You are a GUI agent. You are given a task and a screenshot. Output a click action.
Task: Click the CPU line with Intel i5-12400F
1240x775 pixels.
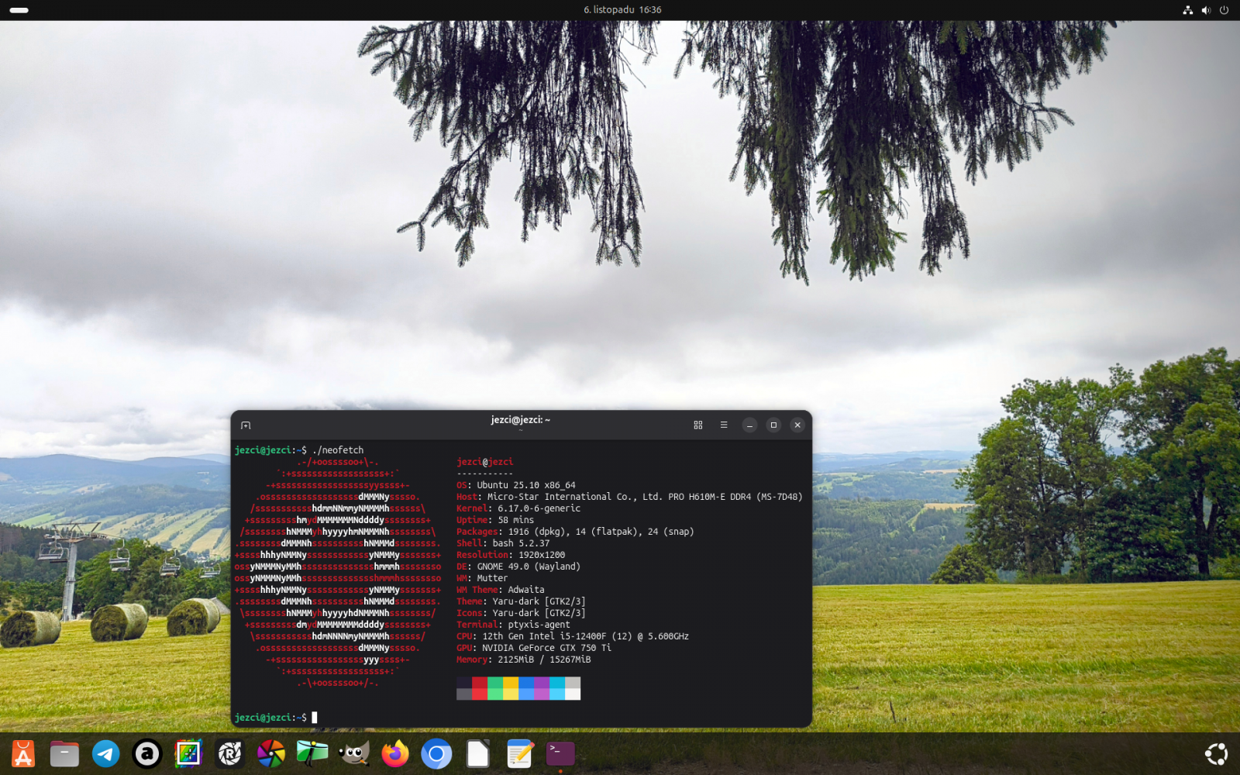[x=573, y=636]
